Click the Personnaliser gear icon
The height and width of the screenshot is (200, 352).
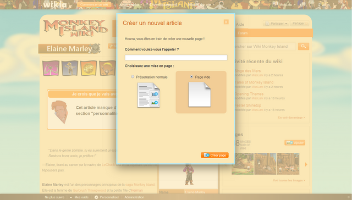click(x=96, y=197)
